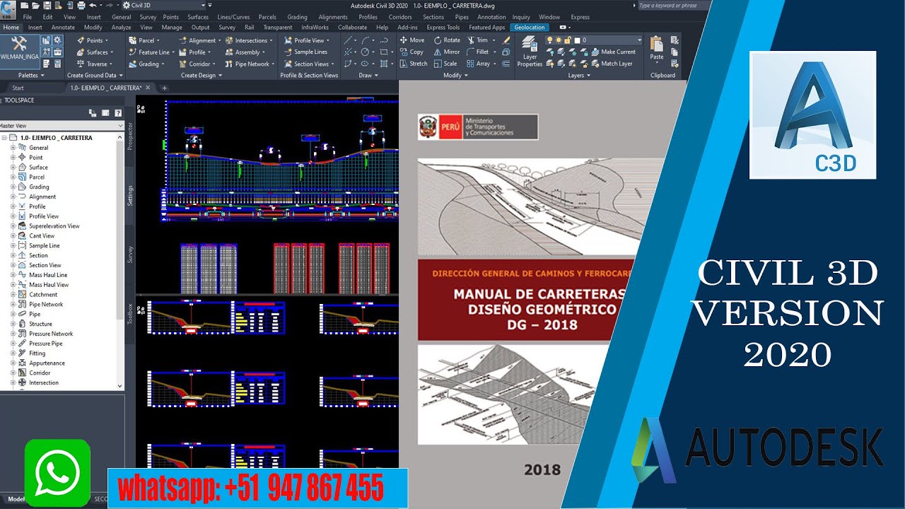Viewport: 905px width, 509px height.
Task: Open the Profile View dropdown
Action: pyautogui.click(x=307, y=40)
